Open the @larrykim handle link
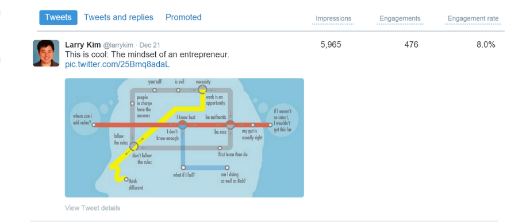 118,45
